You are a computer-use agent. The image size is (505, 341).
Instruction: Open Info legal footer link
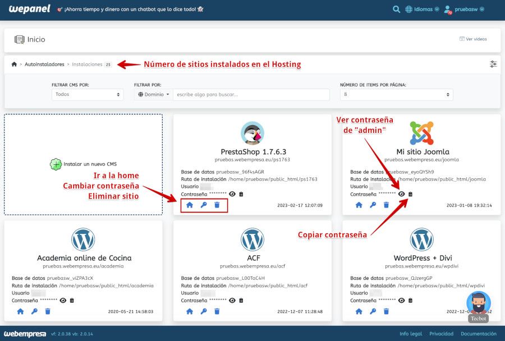pos(411,334)
